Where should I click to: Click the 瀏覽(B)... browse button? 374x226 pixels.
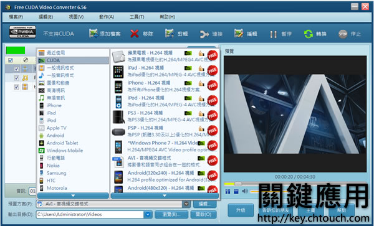[171, 214]
